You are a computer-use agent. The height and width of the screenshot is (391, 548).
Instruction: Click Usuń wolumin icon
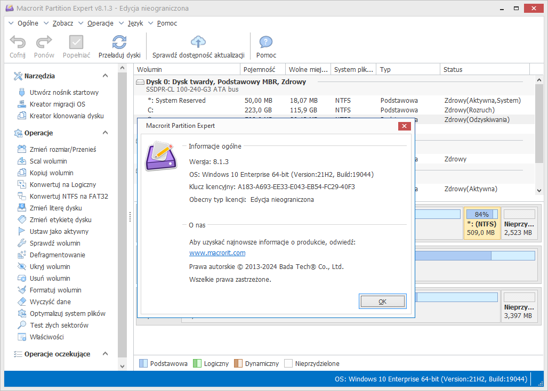(x=22, y=278)
